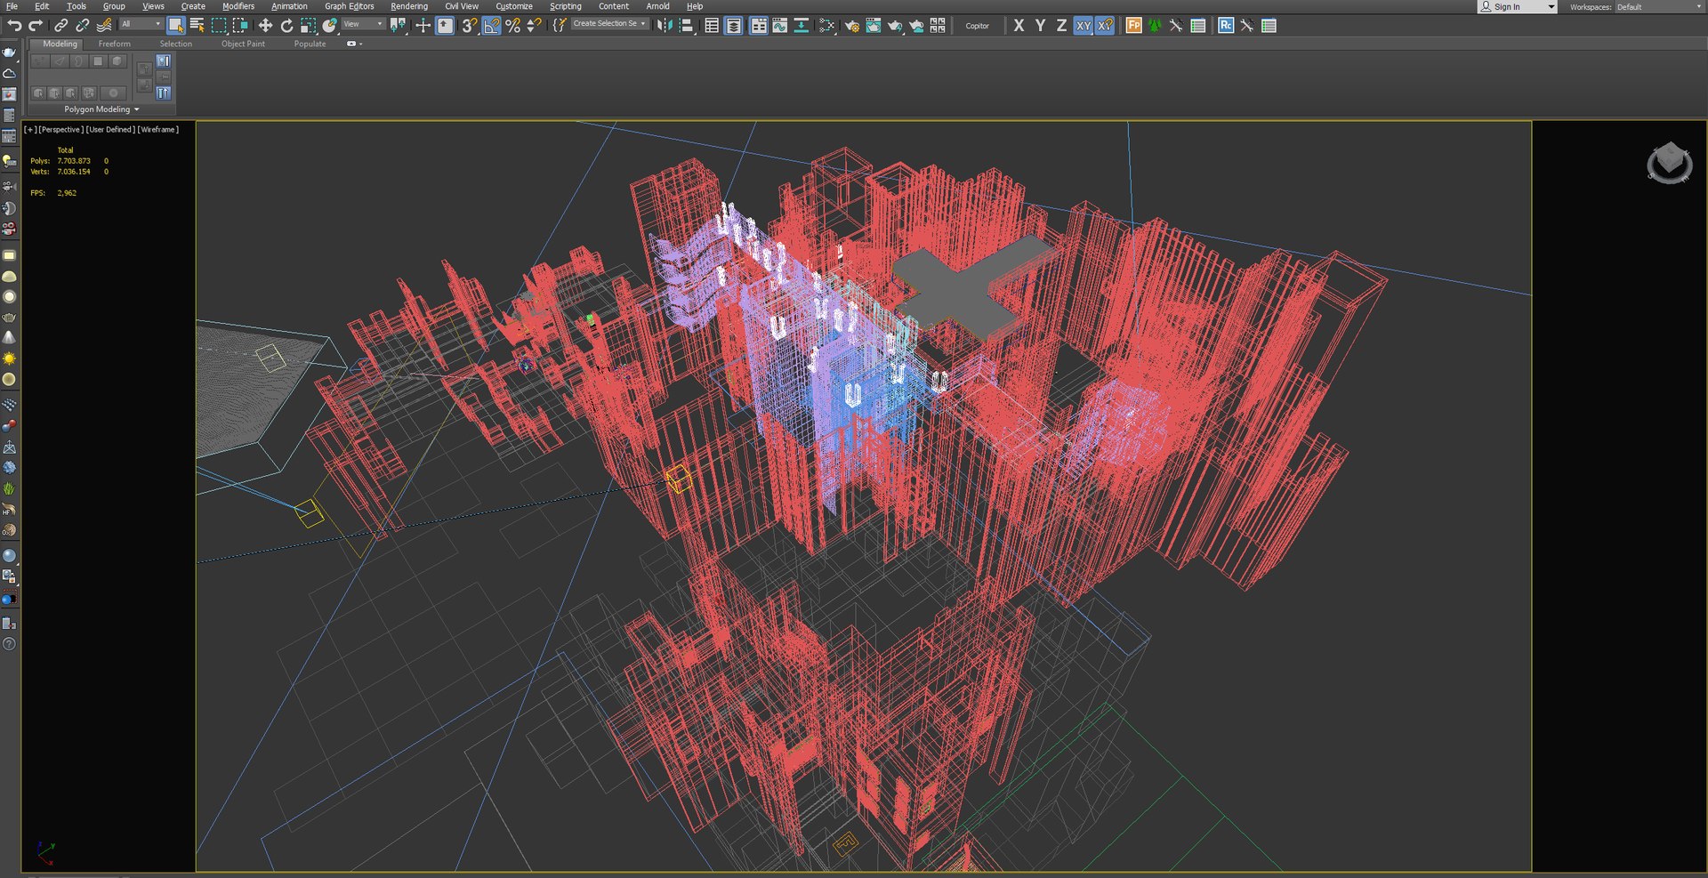
Task: Switch to the Freeform ribbon tab
Action: point(114,44)
